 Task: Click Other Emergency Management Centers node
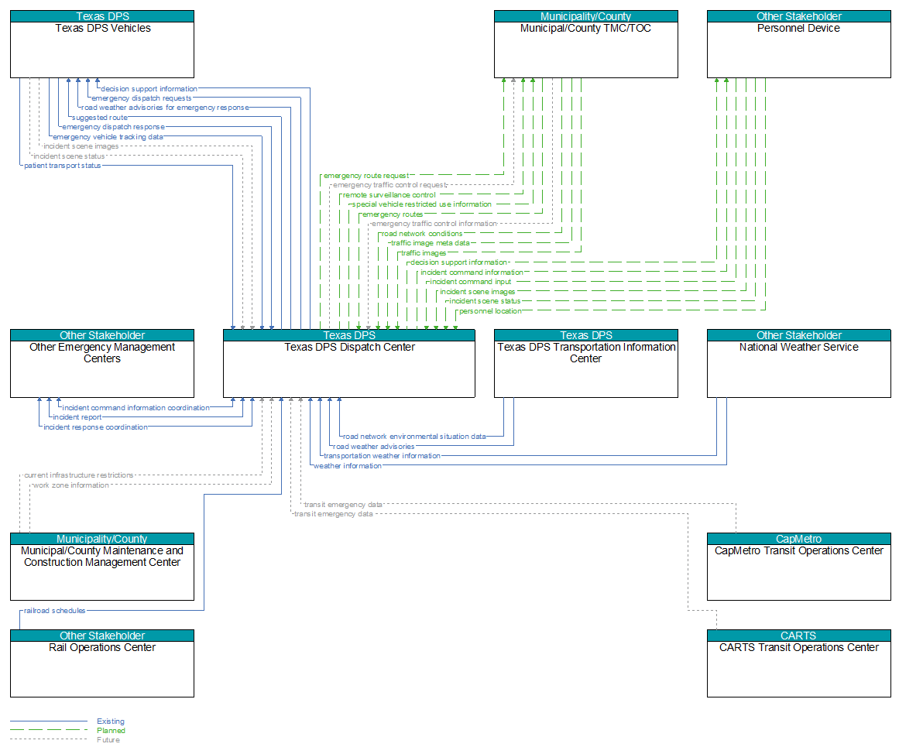click(x=102, y=364)
